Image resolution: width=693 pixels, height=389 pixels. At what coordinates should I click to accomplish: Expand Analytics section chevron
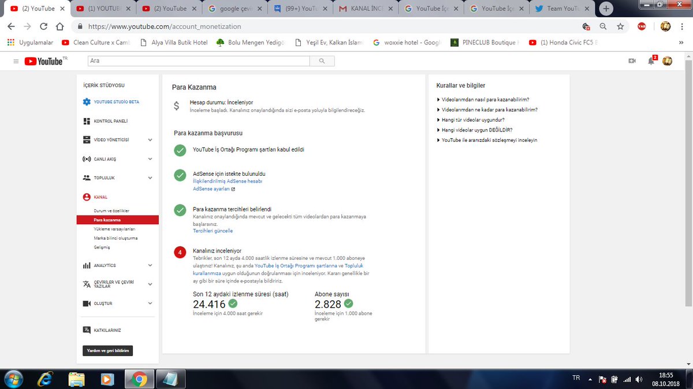[x=150, y=266]
